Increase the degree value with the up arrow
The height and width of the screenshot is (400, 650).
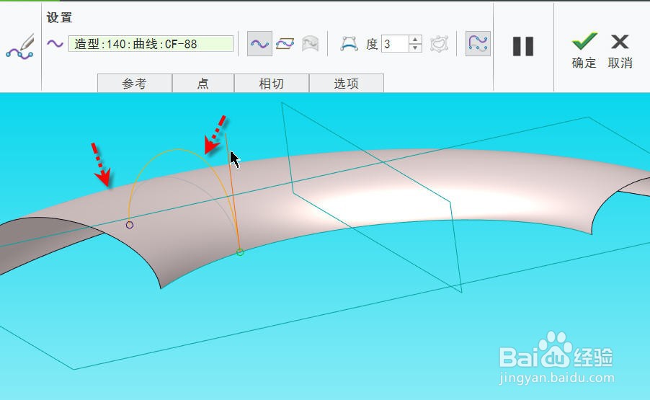tap(415, 40)
